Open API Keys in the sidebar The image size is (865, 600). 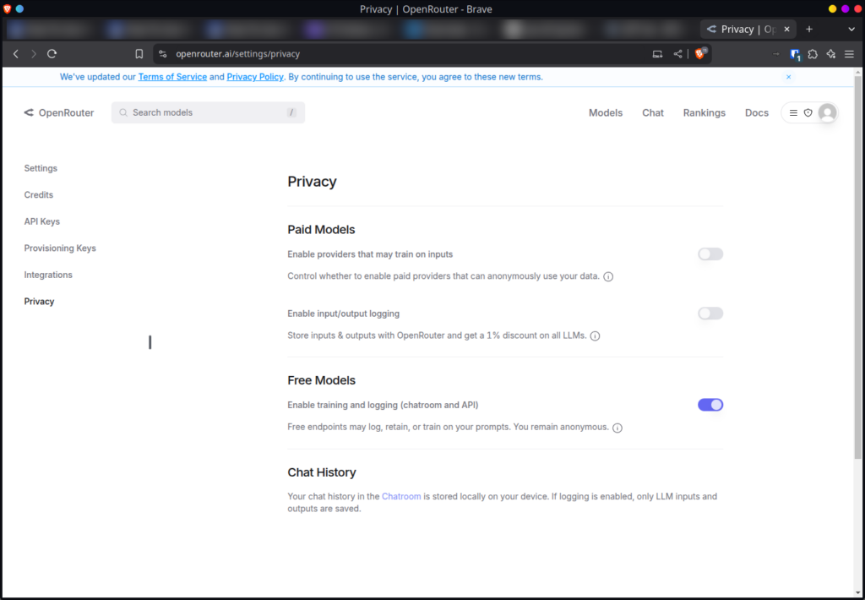[42, 221]
